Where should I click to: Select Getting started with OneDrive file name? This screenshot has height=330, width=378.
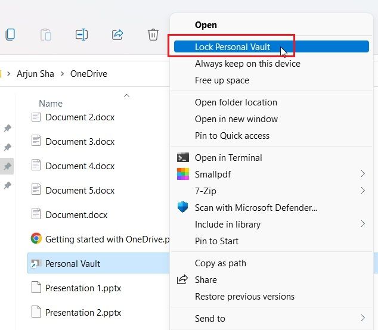click(x=107, y=239)
